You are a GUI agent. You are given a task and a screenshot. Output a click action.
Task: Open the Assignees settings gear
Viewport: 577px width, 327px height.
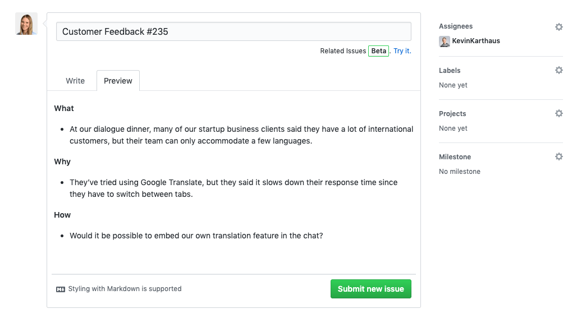[559, 26]
